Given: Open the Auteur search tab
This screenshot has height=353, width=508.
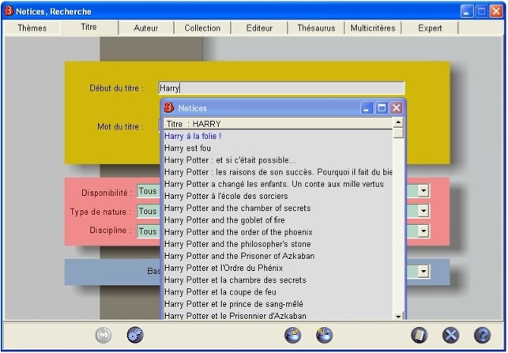Looking at the screenshot, I should (x=146, y=28).
